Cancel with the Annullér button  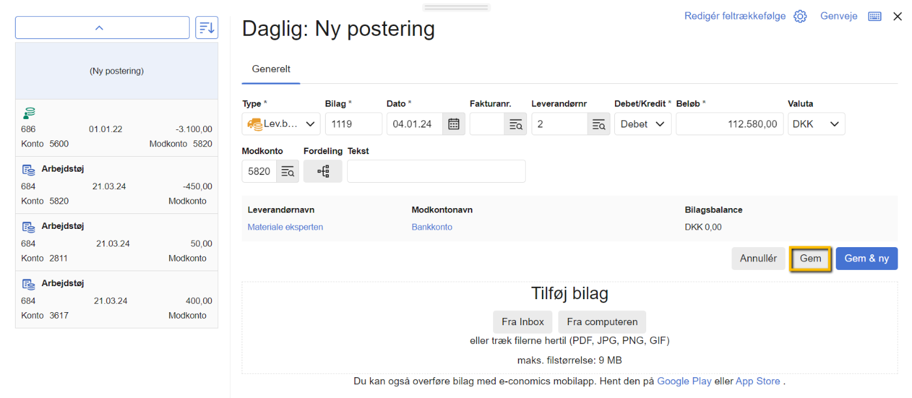[758, 258]
